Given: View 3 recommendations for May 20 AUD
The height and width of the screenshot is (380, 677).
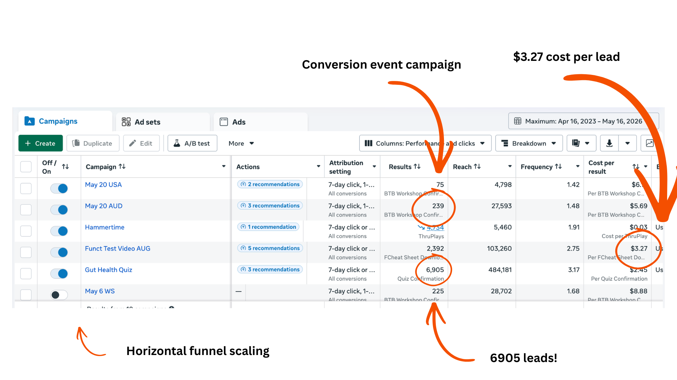Looking at the screenshot, I should pos(270,205).
